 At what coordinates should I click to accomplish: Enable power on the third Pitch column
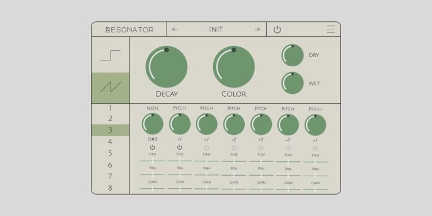coord(234,147)
